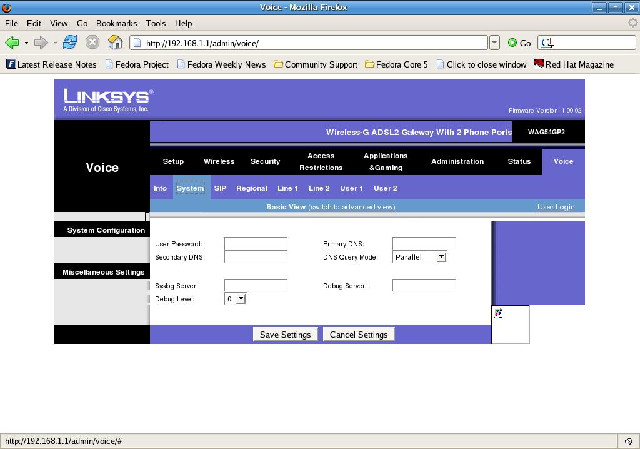Go to Home via the house icon
Screen dimensions: 640x449
pos(115,43)
